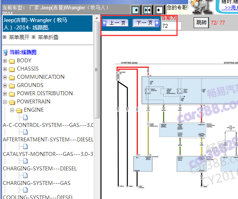Viewport: 238px width, 199px height.
Task: Click document icon above CATALYST-MONITOR---GAS
Action: tap(25, 147)
